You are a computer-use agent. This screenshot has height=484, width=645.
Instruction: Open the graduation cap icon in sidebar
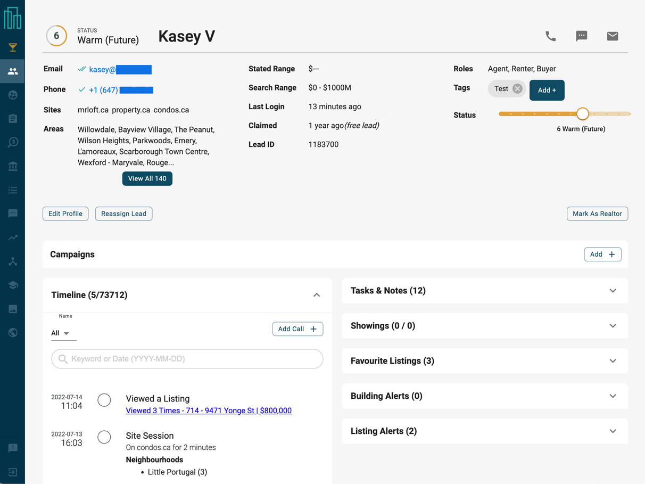pos(13,285)
